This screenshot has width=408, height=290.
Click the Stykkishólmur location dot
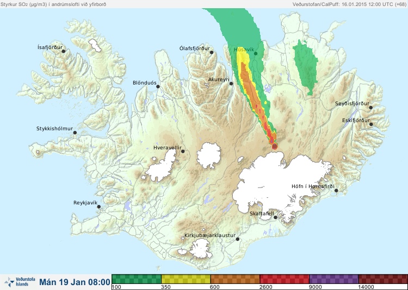coord(75,133)
